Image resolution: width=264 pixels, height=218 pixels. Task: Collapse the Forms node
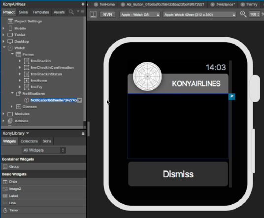click(12, 54)
